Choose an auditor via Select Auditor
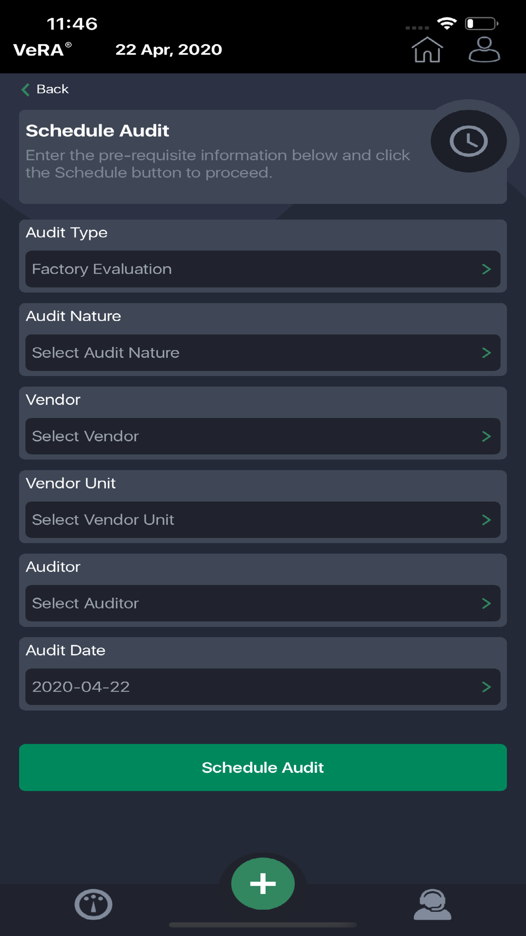Screen dimensions: 526x936 [263, 603]
